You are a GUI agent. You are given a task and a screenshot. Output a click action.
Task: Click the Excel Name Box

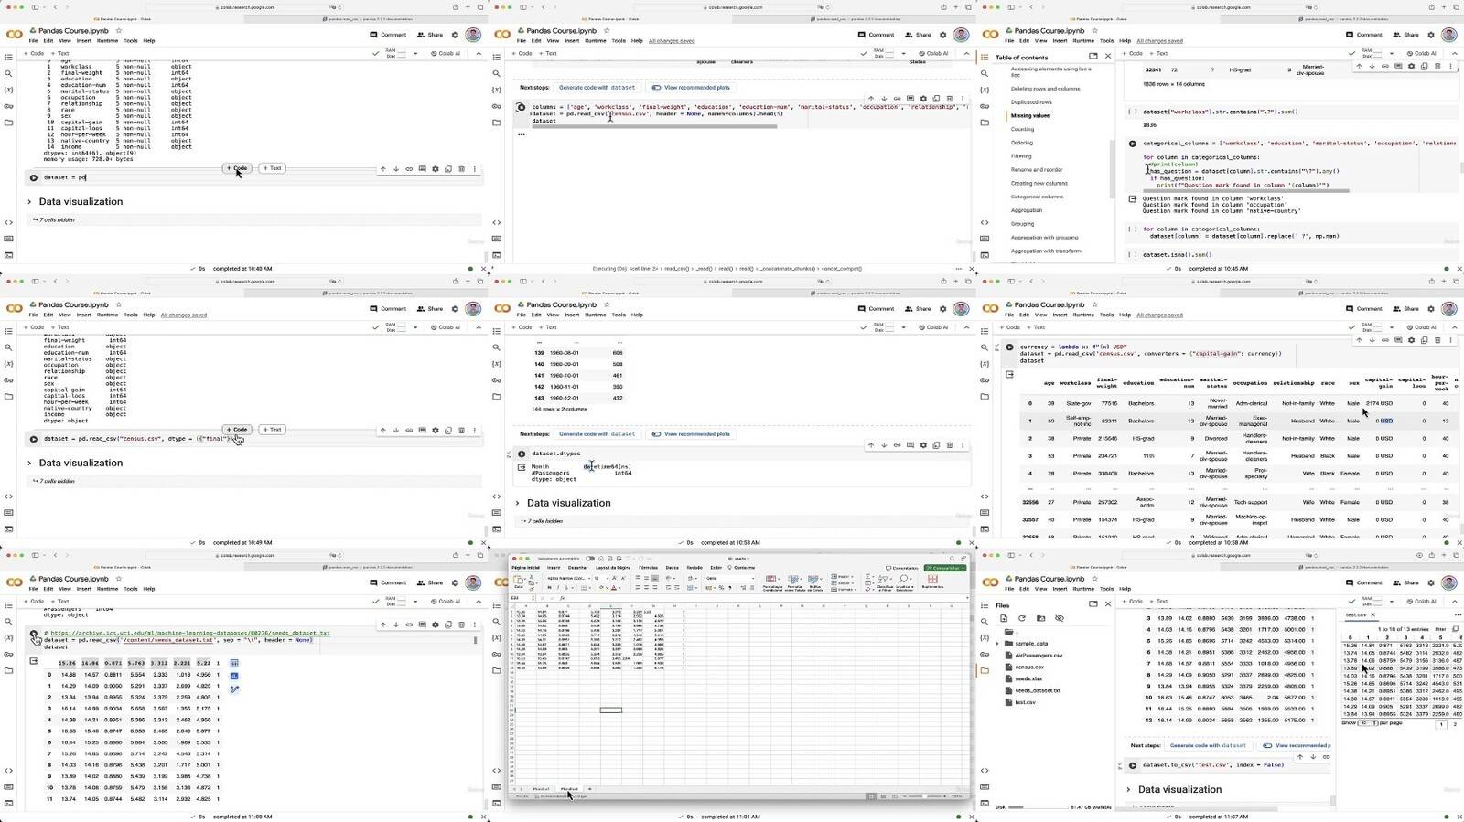point(523,598)
